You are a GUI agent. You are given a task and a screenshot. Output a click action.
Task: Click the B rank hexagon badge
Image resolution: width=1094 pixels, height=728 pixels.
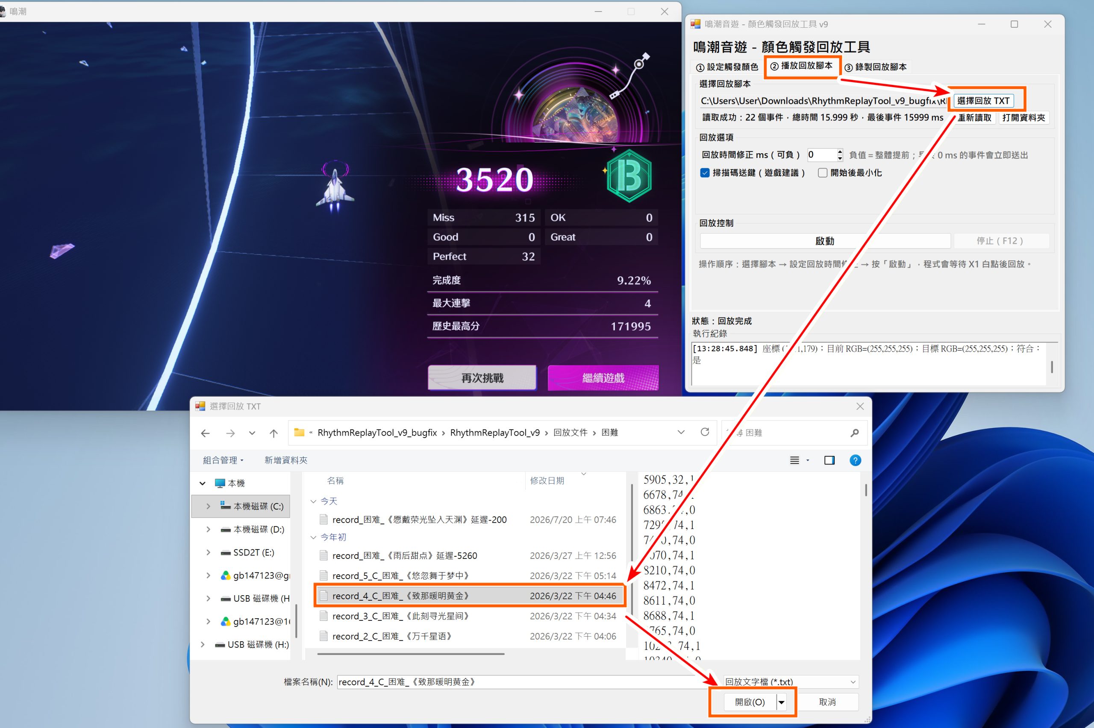pos(629,175)
